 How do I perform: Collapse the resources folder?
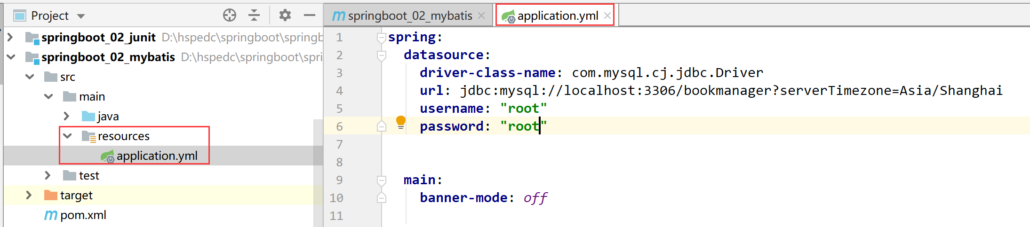coord(67,136)
